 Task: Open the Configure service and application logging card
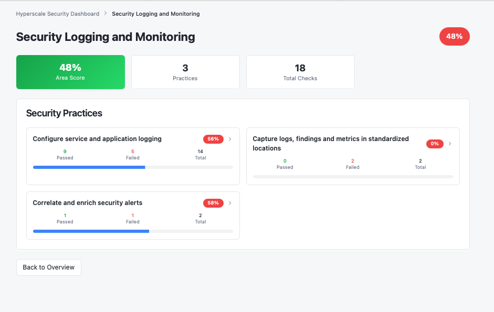[x=132, y=156]
